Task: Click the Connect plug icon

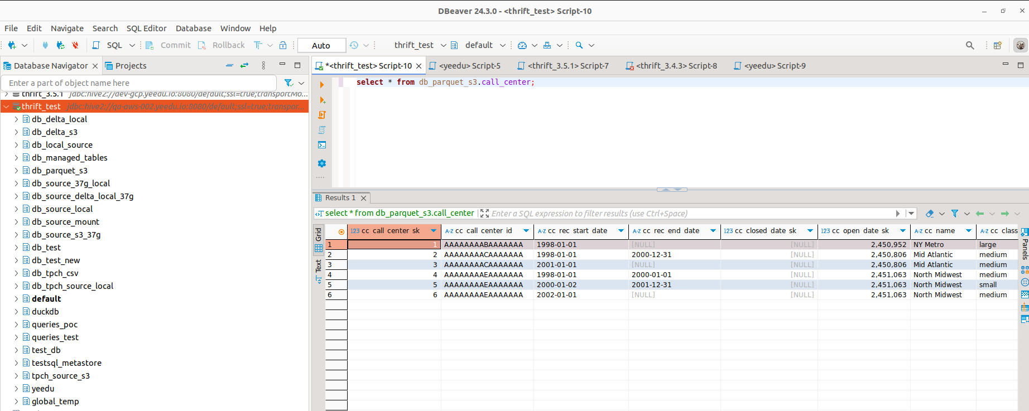Action: (45, 45)
